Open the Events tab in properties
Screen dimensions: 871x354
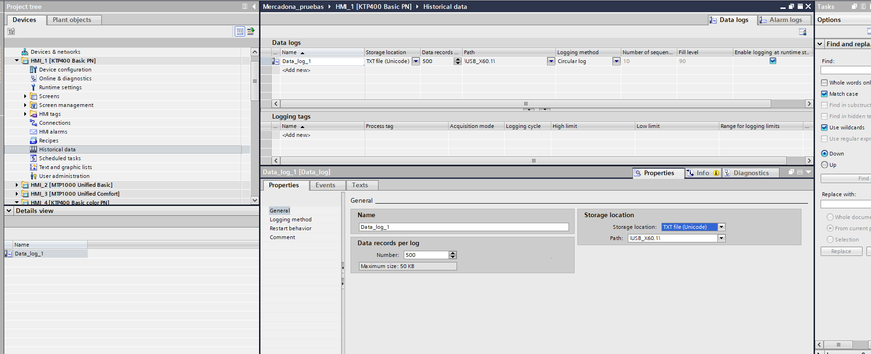pyautogui.click(x=325, y=185)
